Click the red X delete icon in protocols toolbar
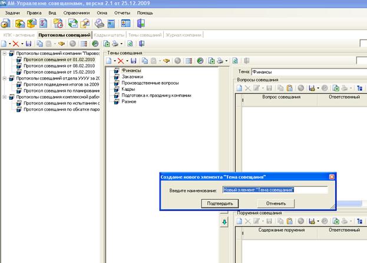The width and height of the screenshot is (367, 263). [16, 44]
